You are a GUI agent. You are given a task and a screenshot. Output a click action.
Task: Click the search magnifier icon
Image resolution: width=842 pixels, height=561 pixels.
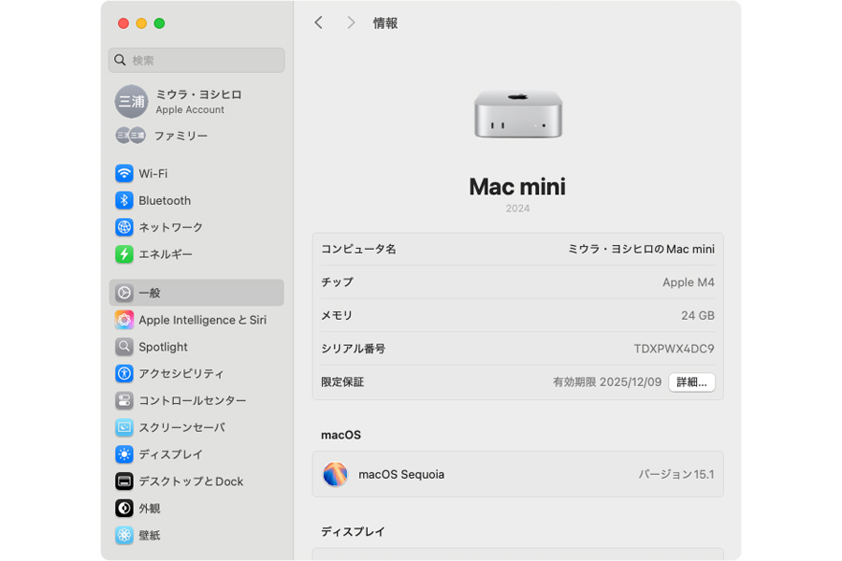(121, 60)
